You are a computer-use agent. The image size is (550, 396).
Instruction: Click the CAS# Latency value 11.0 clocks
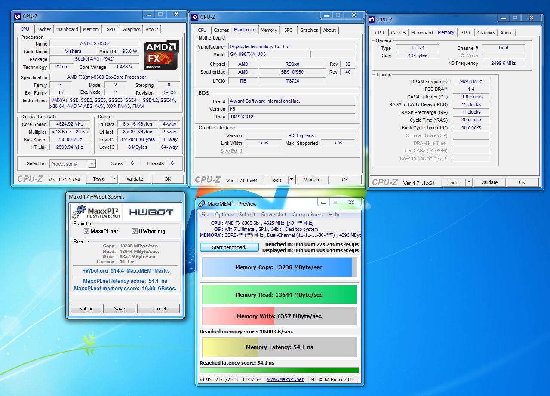pos(471,97)
